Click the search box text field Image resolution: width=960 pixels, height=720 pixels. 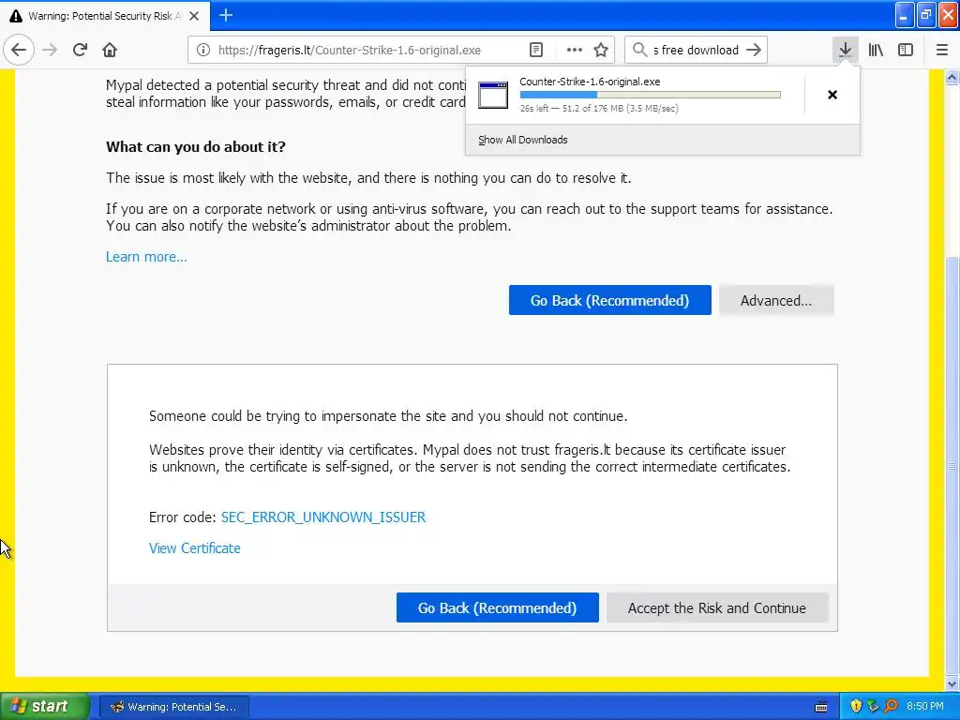click(x=697, y=51)
